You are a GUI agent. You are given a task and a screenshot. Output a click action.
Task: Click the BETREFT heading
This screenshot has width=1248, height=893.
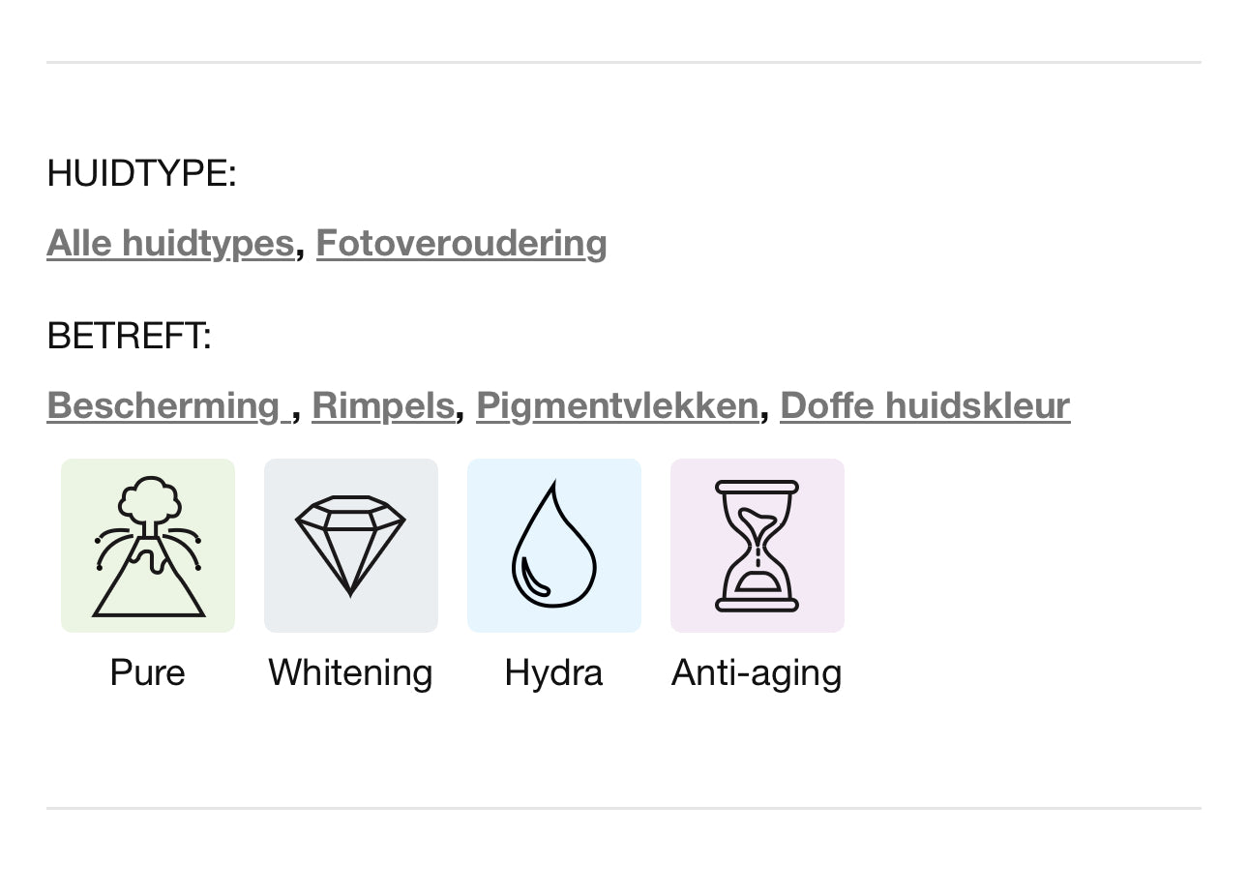129,336
